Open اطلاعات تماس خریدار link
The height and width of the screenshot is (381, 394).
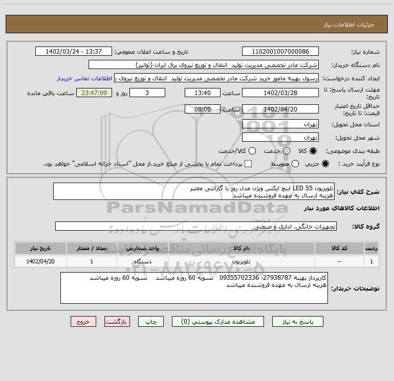(x=84, y=78)
